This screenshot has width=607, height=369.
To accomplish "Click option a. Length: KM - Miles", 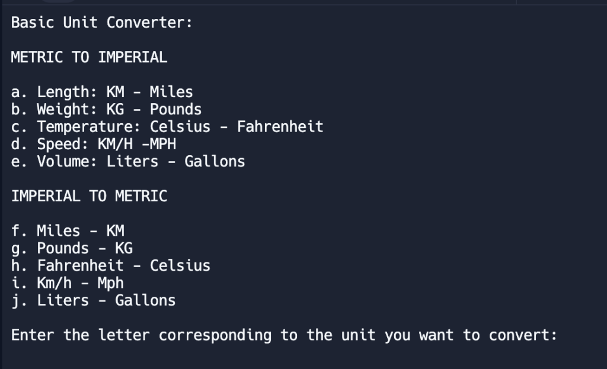I will tap(102, 92).
